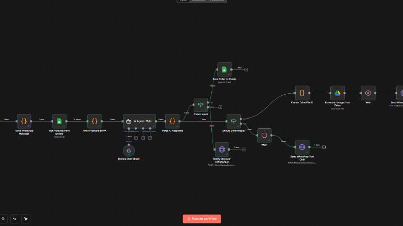The height and width of the screenshot is (226, 403).
Task: Click the Check Intent true output handle
Action: tap(208, 102)
